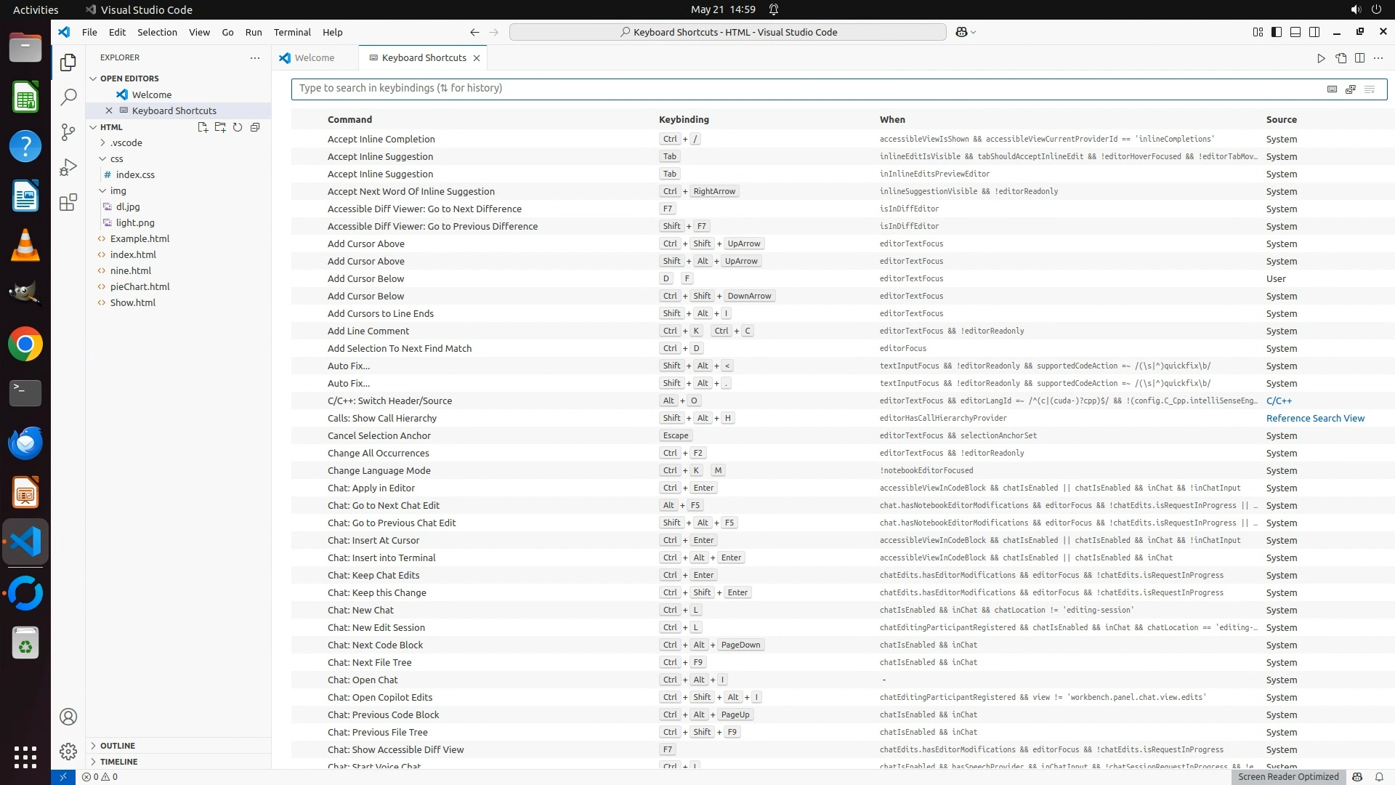Click the Record Keys keyboard icon
The height and width of the screenshot is (785, 1395).
pyautogui.click(x=1332, y=89)
